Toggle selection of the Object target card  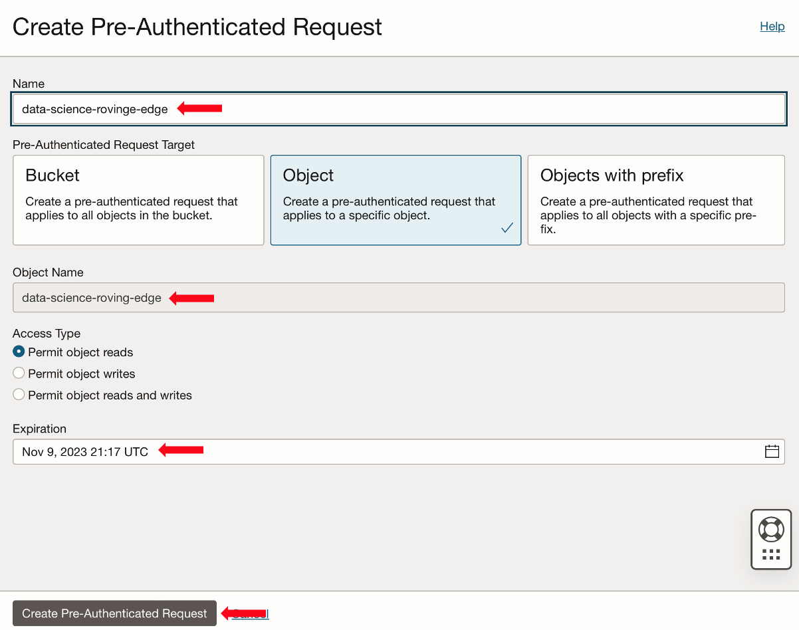(396, 200)
